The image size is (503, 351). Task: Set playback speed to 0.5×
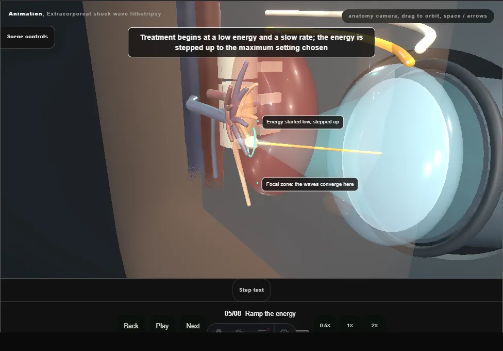click(325, 325)
